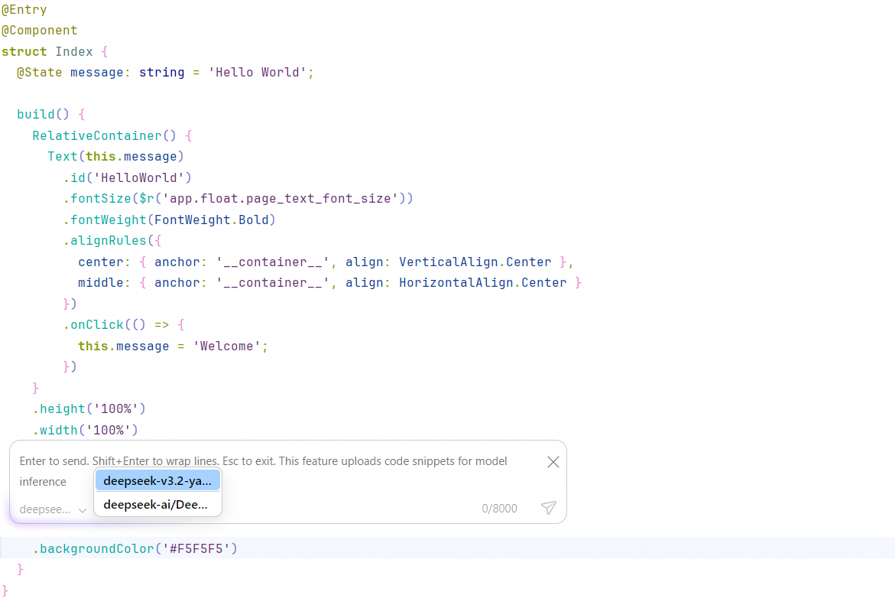Screen dimensions: 895x605
Task: Click the @Component decorator
Action: pyautogui.click(x=40, y=31)
